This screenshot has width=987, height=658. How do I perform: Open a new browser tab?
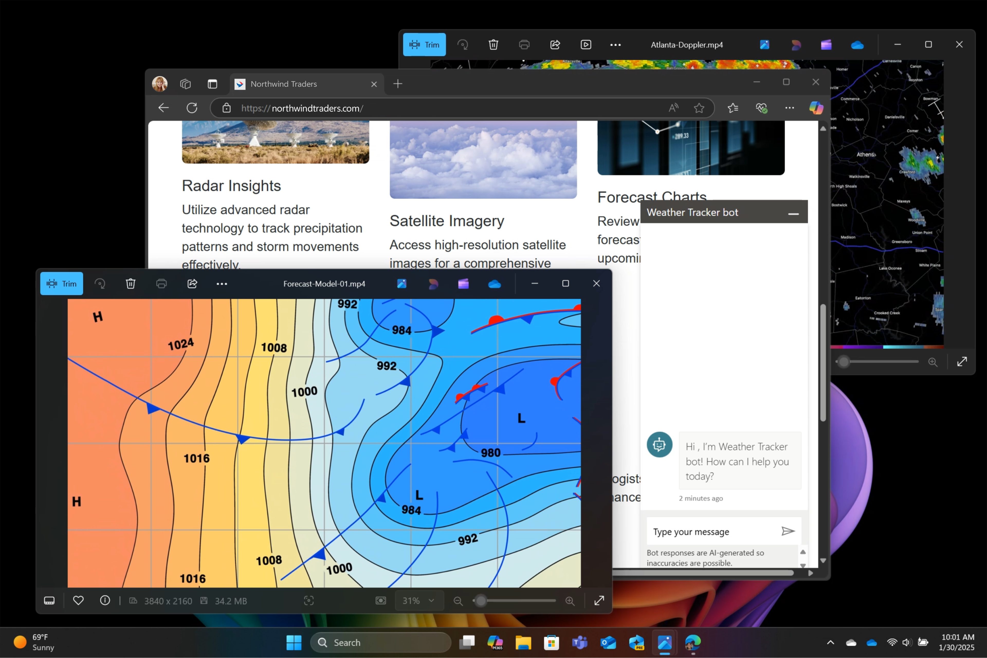point(398,84)
